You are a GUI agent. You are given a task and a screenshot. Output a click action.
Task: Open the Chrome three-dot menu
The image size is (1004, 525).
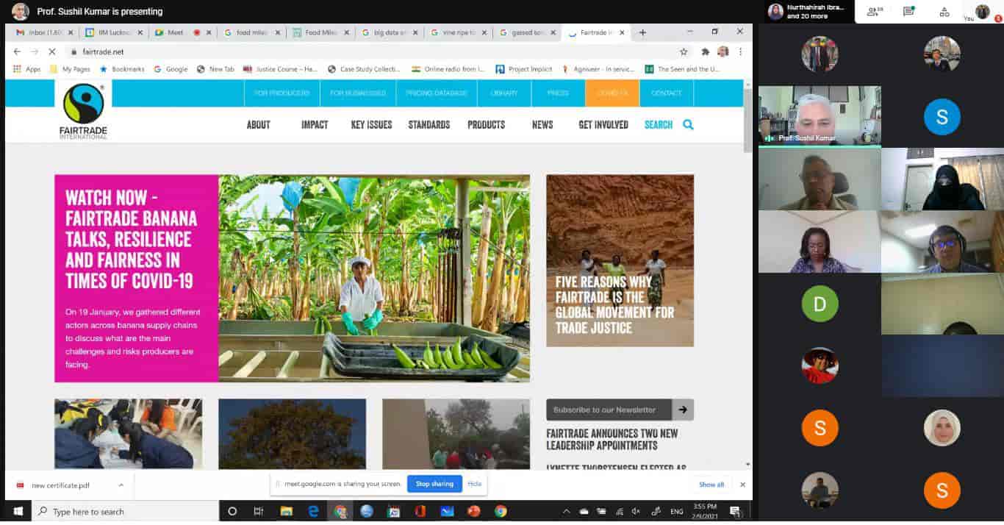pyautogui.click(x=740, y=52)
